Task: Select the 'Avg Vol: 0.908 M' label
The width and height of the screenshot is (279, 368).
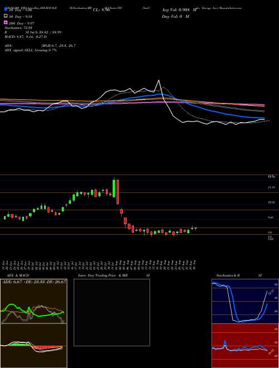Action: pyautogui.click(x=179, y=10)
